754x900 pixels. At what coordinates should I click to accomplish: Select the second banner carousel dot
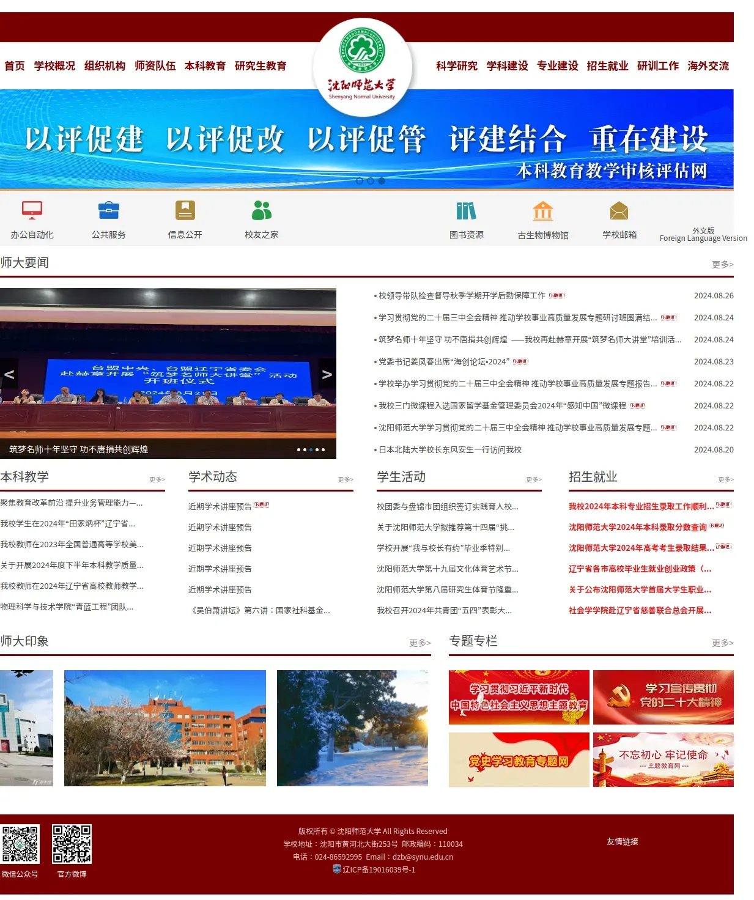click(371, 181)
